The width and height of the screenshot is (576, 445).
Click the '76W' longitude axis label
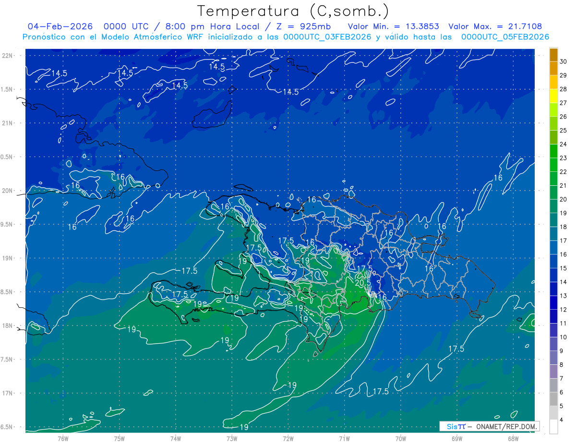point(63,438)
